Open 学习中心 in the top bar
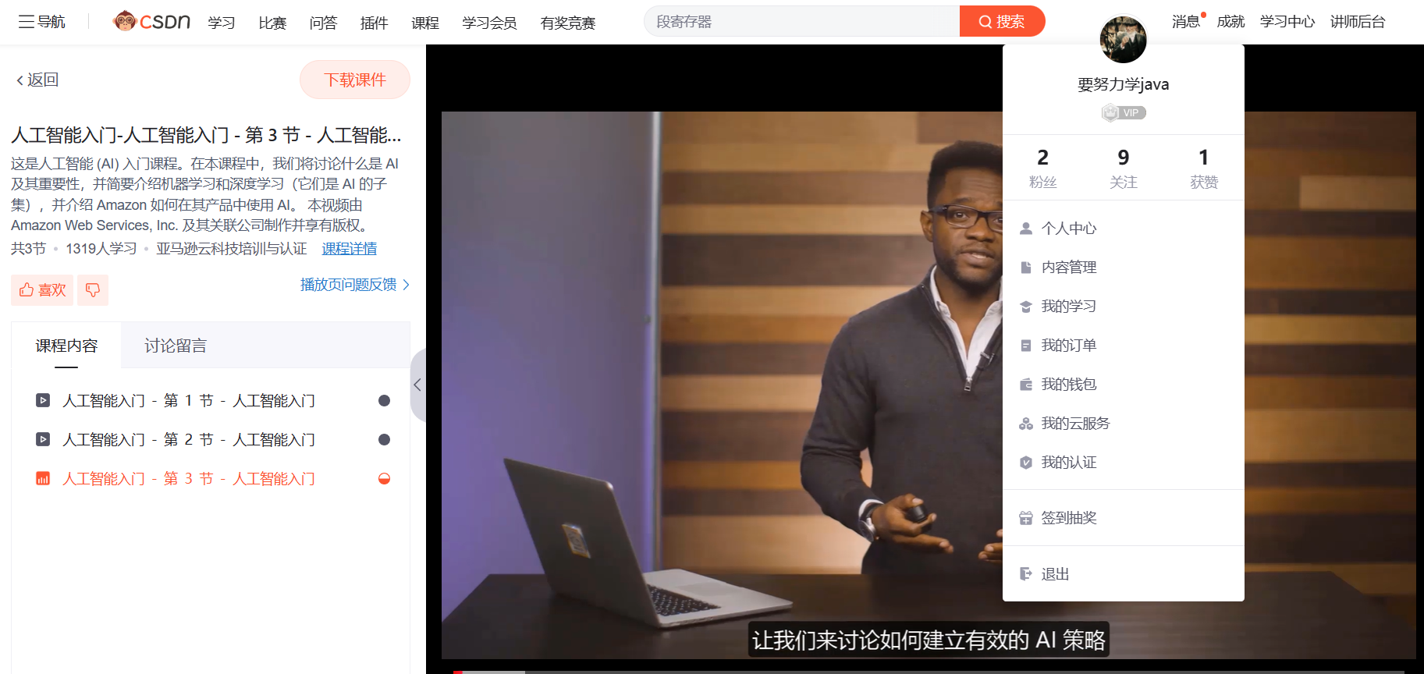The width and height of the screenshot is (1424, 674). 1287,22
